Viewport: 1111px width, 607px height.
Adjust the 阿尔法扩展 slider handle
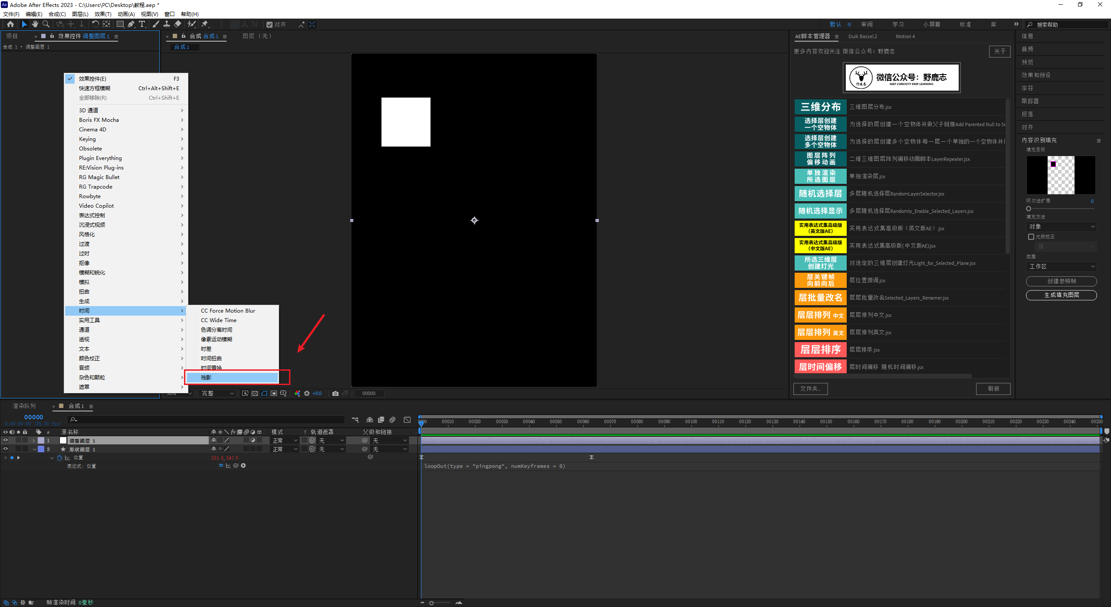1029,209
